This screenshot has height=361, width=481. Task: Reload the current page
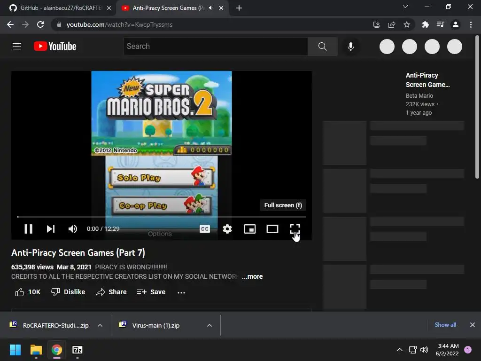(x=40, y=24)
